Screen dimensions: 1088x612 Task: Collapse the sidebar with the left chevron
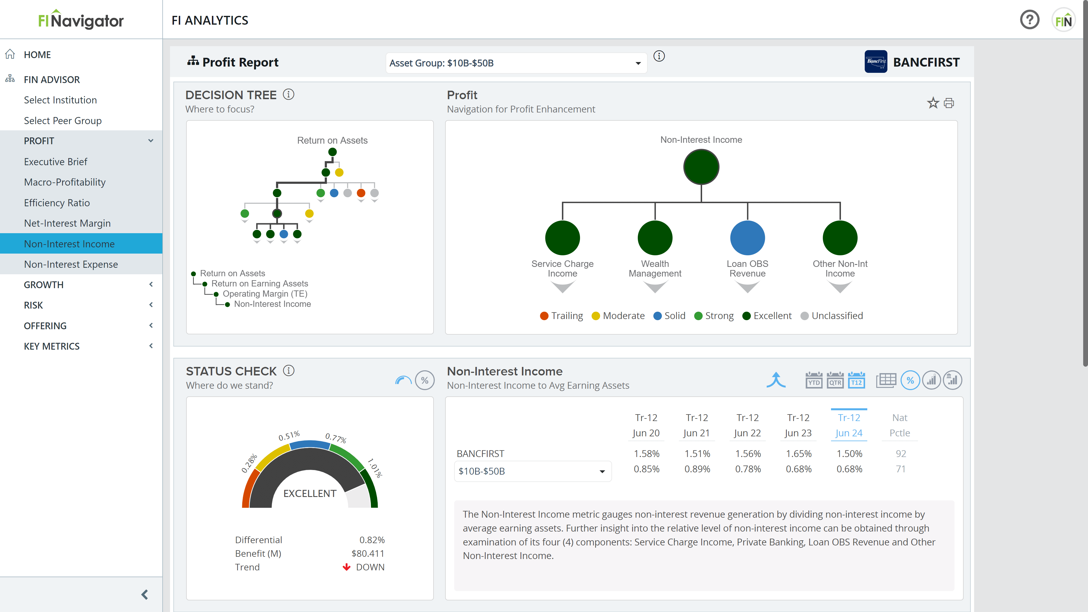coord(144,594)
